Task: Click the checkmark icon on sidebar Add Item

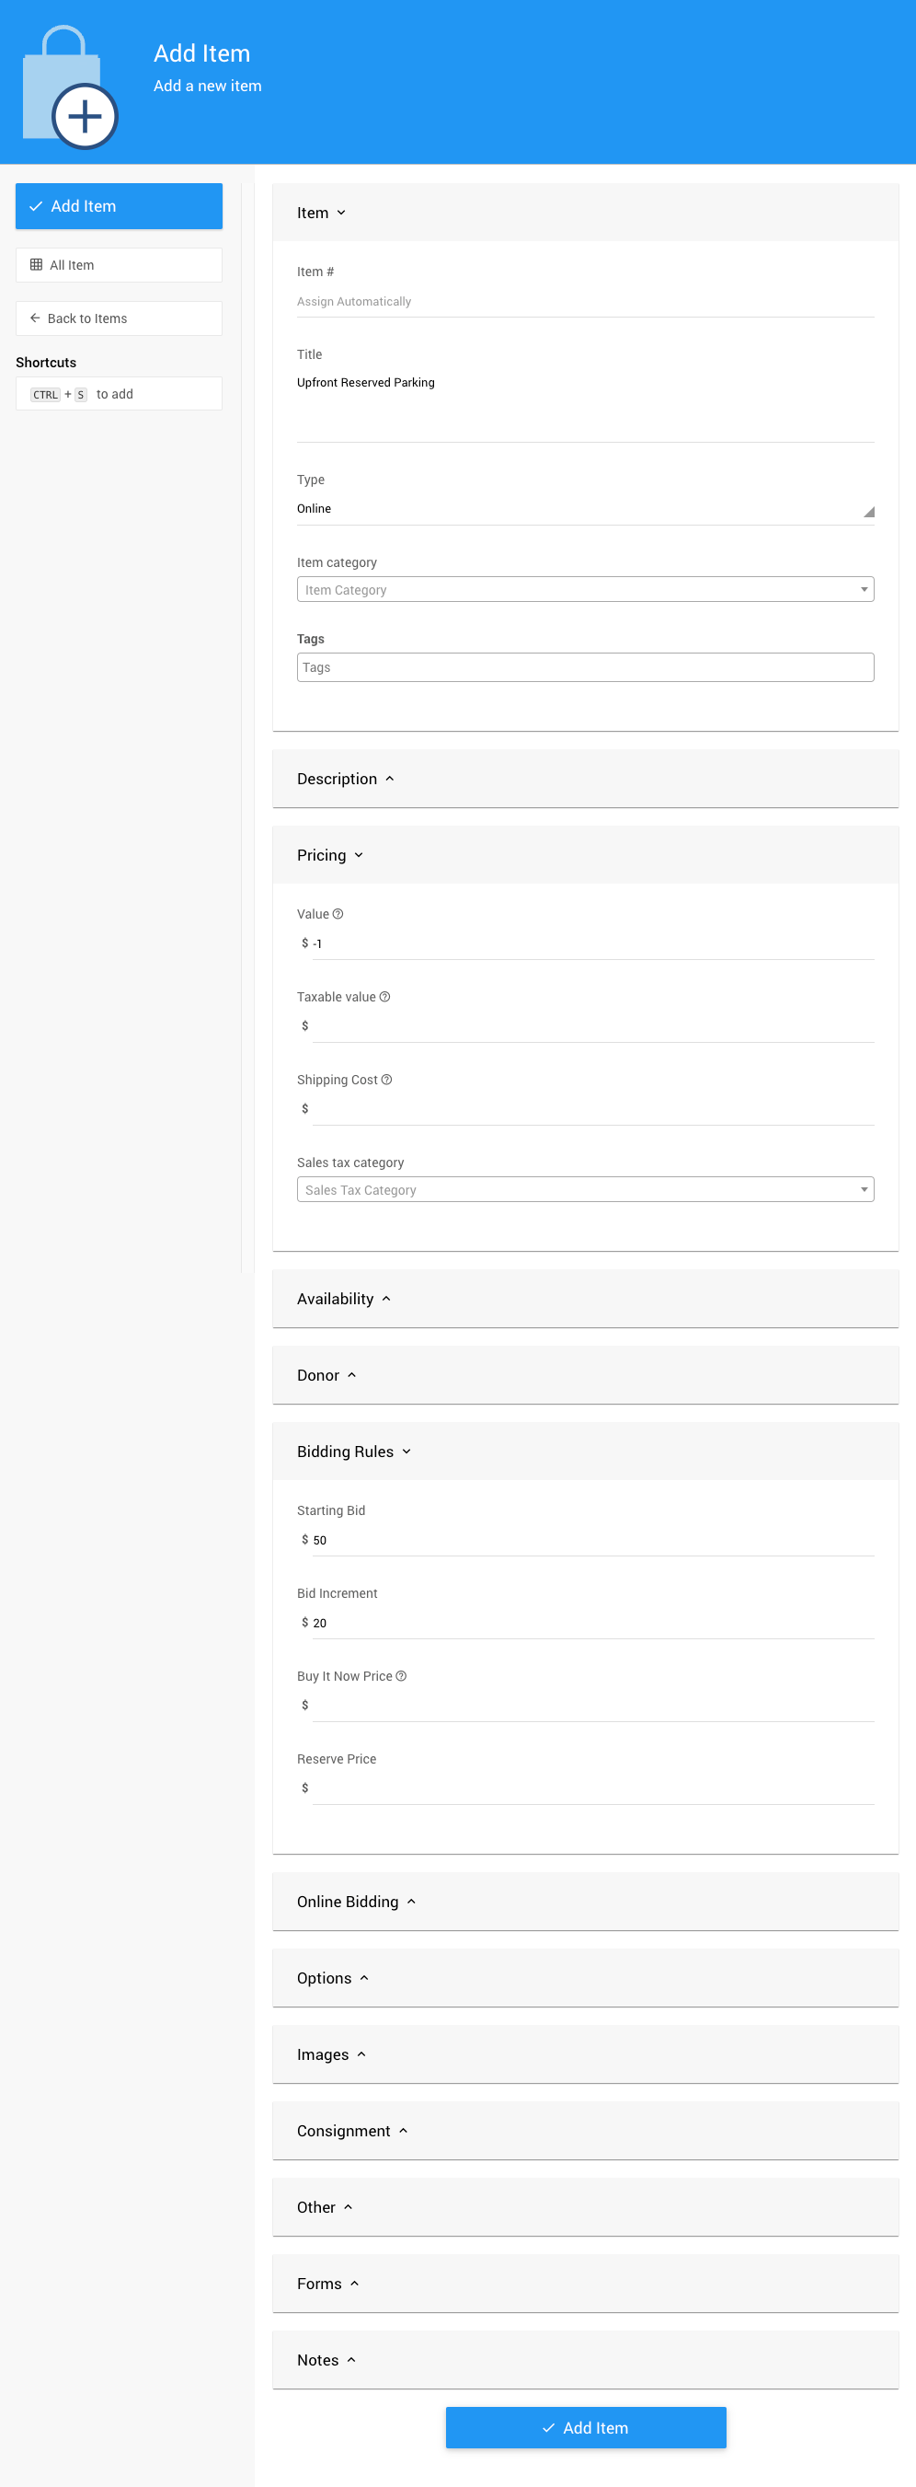Action: point(36,206)
